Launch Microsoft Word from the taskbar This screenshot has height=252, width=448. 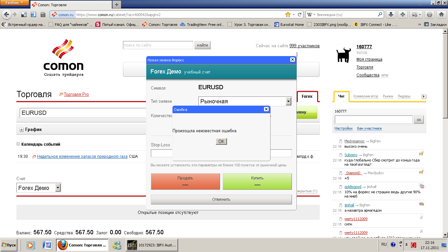pyautogui.click(x=48, y=245)
